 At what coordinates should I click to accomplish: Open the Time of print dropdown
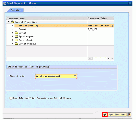(75, 76)
